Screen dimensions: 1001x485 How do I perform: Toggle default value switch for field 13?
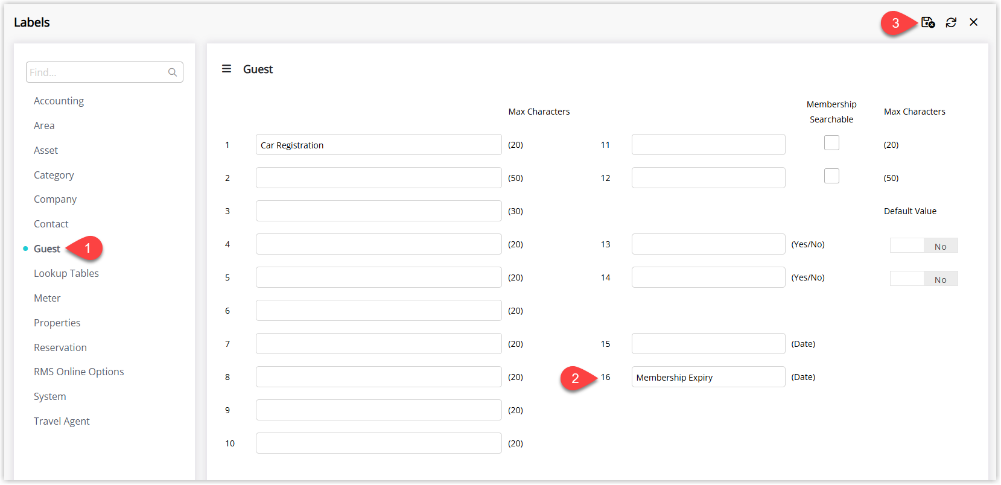pos(924,246)
